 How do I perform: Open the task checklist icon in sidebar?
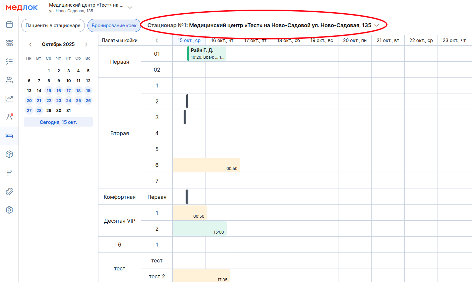9,61
